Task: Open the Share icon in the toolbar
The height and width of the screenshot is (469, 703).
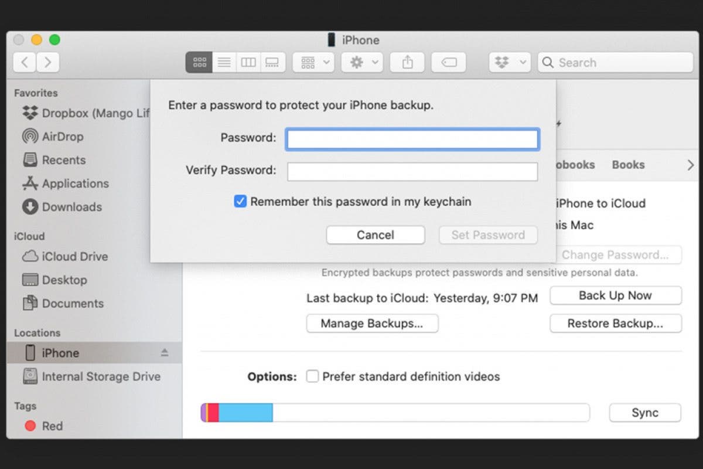Action: (407, 62)
